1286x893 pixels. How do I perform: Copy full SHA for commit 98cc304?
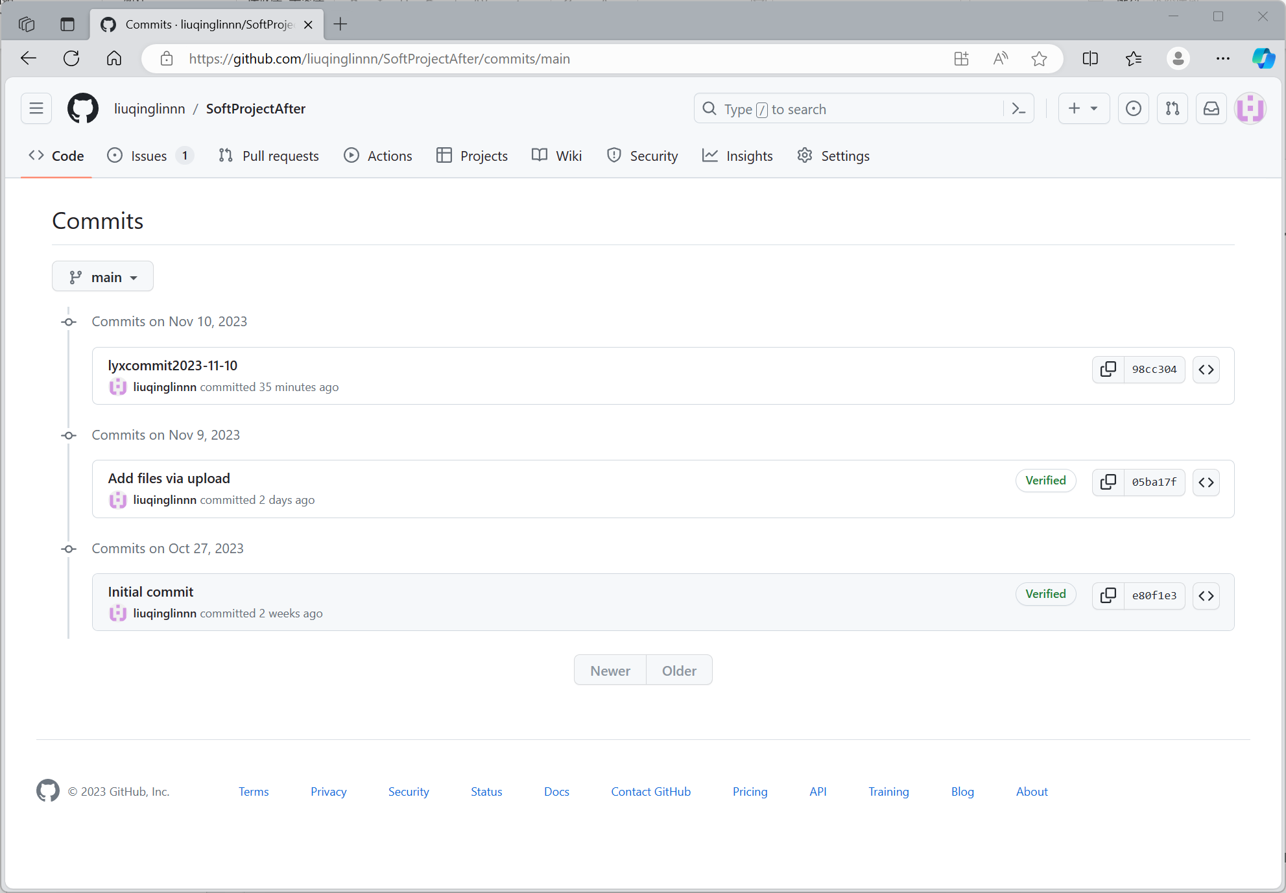pos(1108,370)
